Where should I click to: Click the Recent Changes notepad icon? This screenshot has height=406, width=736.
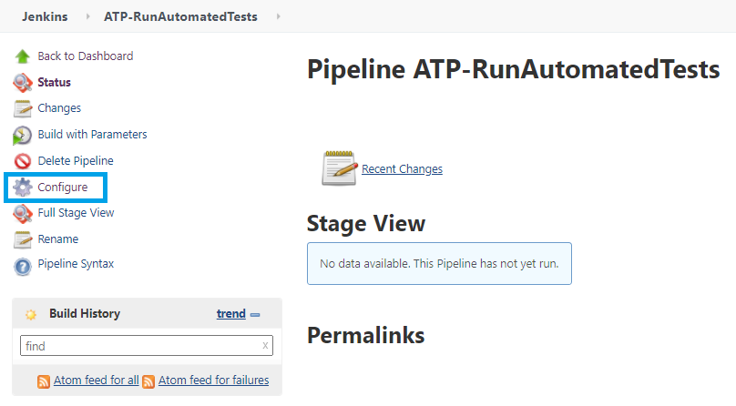pyautogui.click(x=340, y=168)
